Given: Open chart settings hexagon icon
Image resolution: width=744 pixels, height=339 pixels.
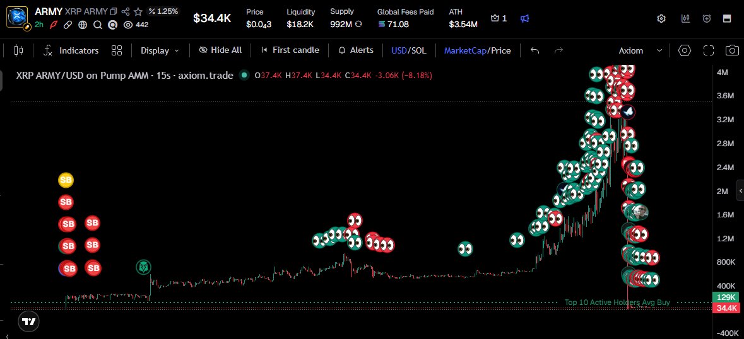Looking at the screenshot, I should [684, 50].
